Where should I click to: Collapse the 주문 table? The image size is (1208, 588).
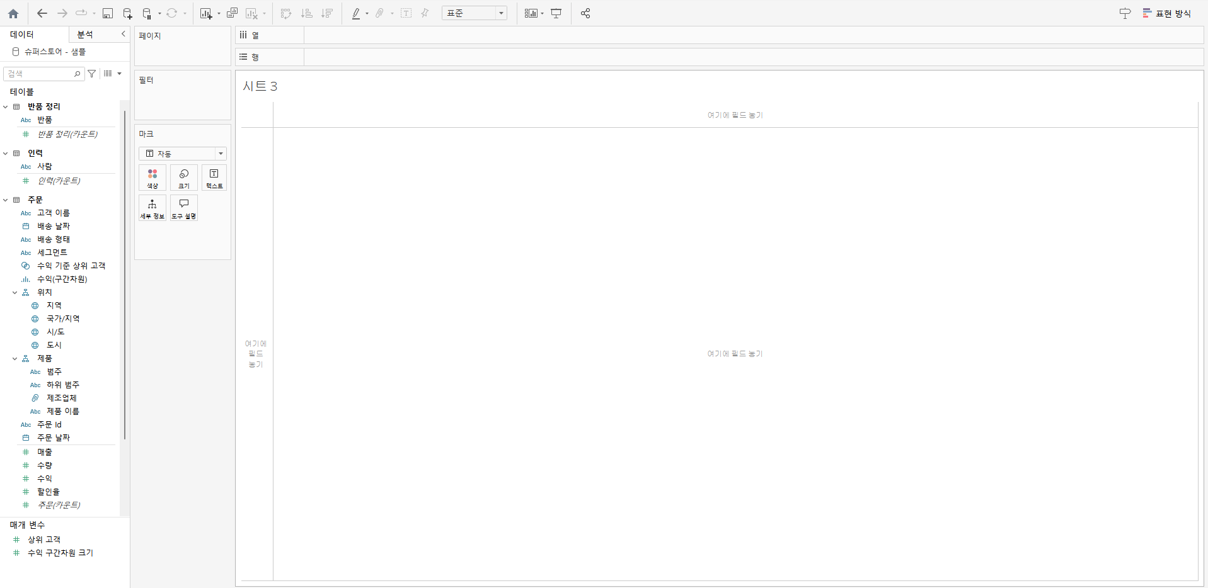6,200
